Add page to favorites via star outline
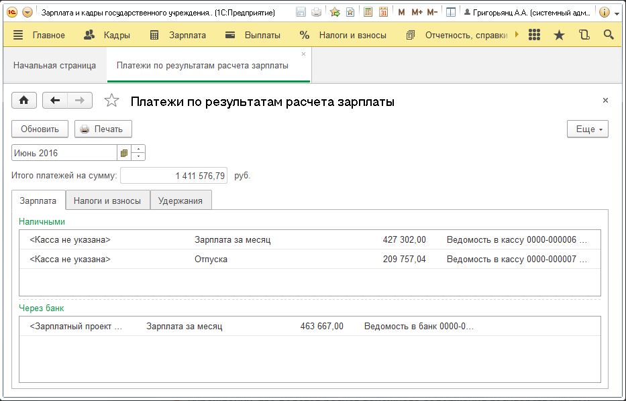 pos(111,101)
